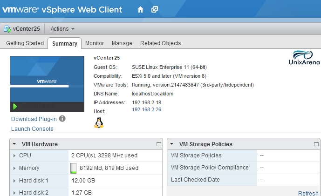Click Refresh in VM Storage Policies
The image size is (321, 196).
[308, 193]
